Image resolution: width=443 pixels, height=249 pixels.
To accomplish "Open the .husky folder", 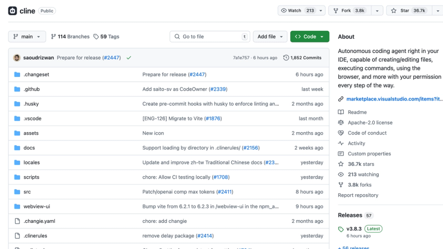I will (x=31, y=104).
